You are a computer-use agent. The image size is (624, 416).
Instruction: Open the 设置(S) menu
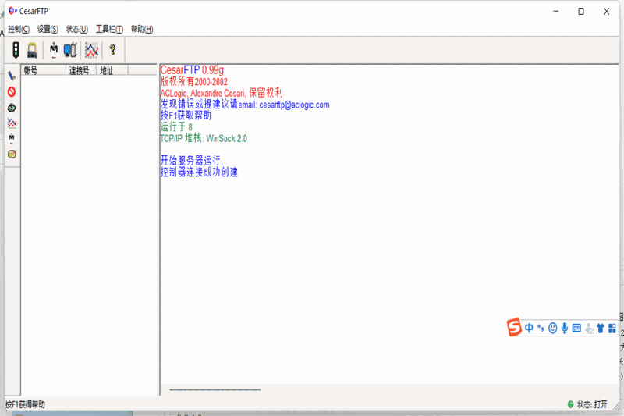click(x=48, y=29)
